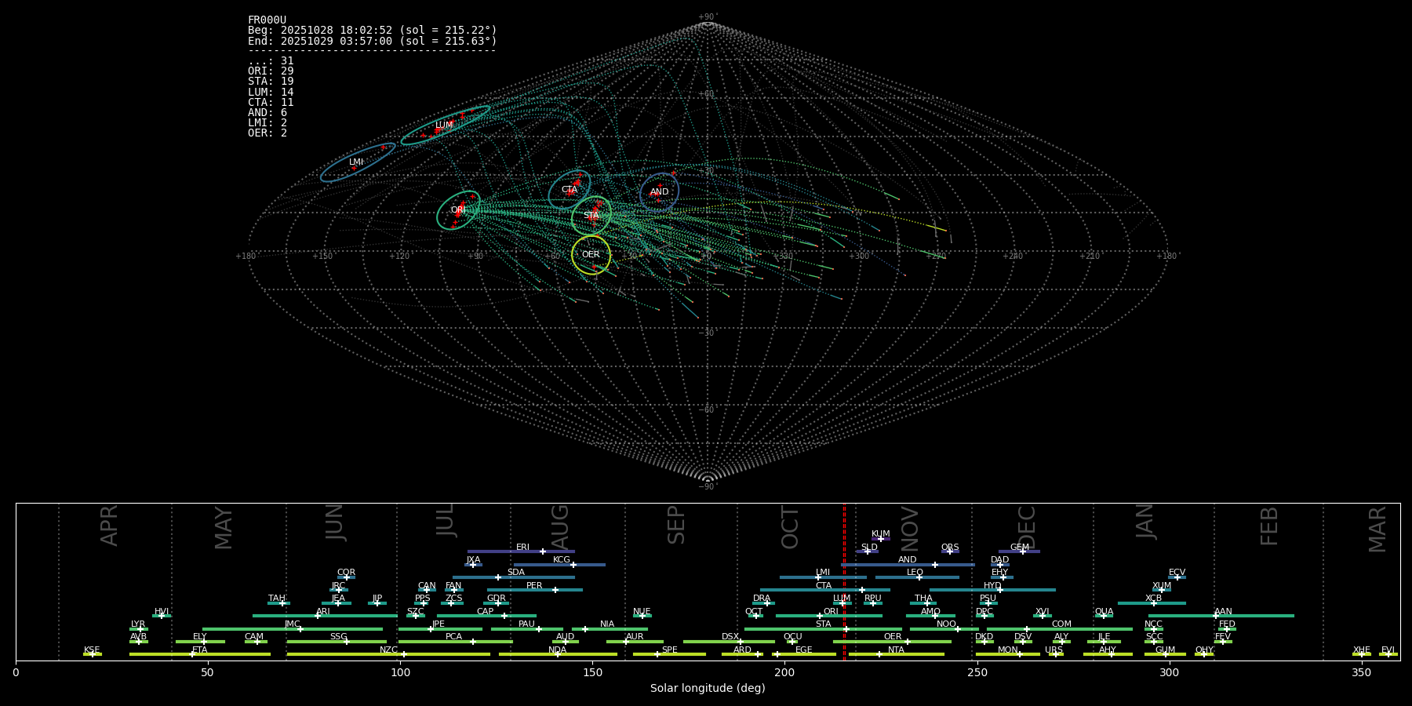Click the 200 tick on solar longitude axis
The height and width of the screenshot is (706, 1412).
(x=784, y=673)
